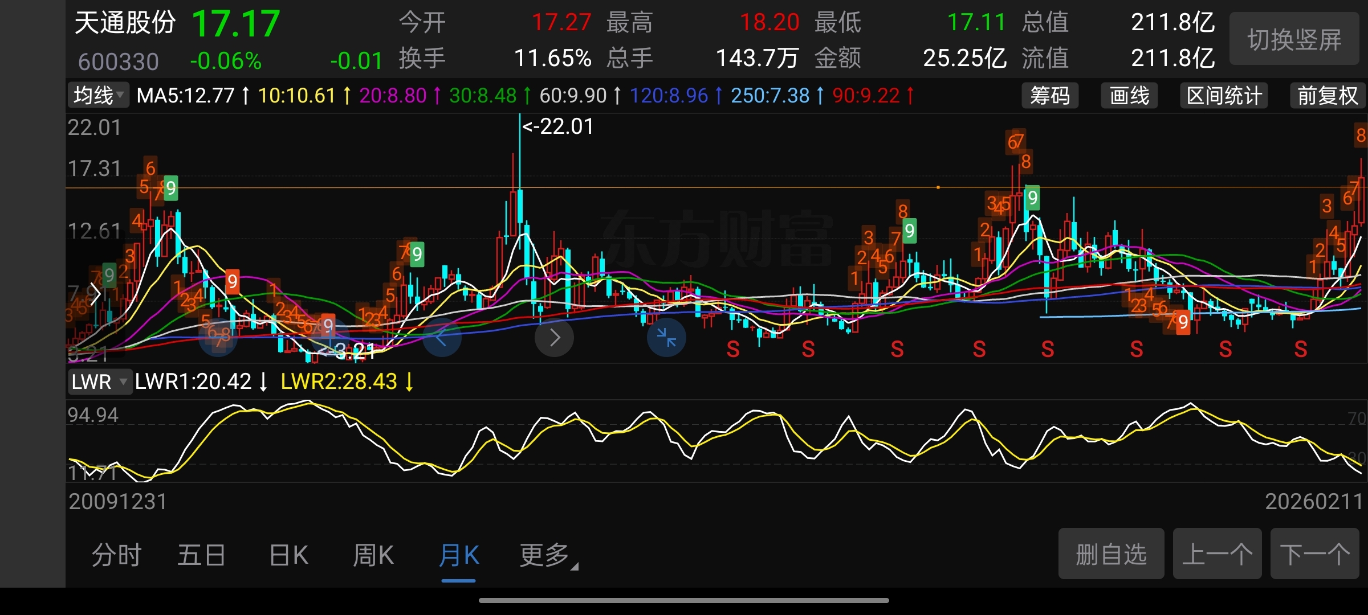This screenshot has height=615, width=1368.
Task: Click the plus zoom-in chart circle
Action: pos(331,337)
